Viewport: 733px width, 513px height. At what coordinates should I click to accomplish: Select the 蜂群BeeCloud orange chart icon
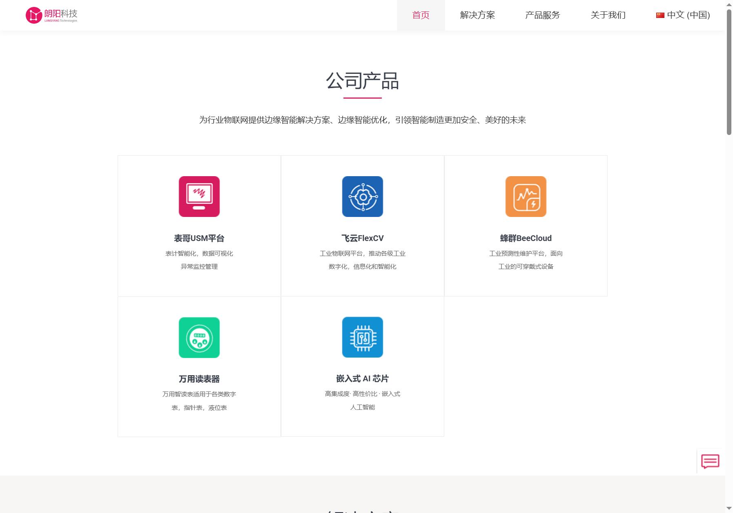pos(526,197)
